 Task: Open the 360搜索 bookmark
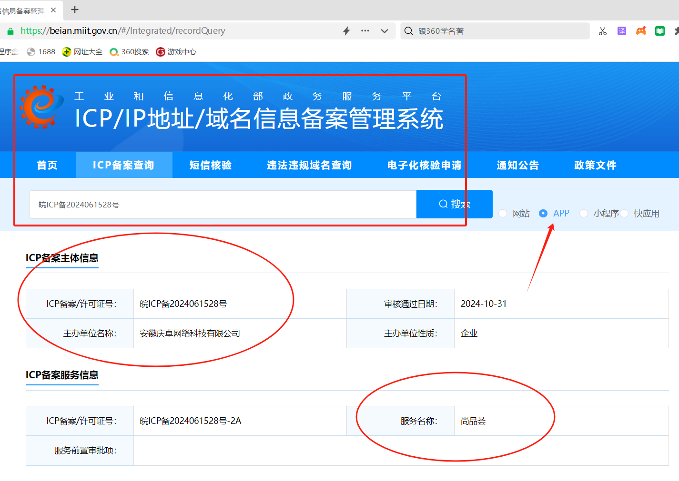[x=129, y=52]
